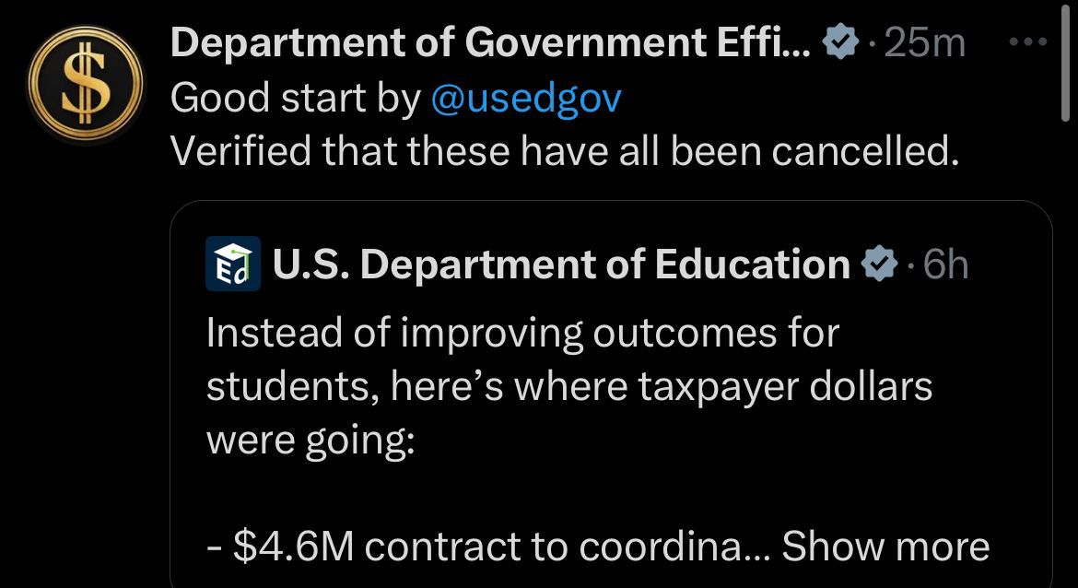Click the verified badge beside Department of Government Effi...
The height and width of the screenshot is (588, 1078).
tap(840, 43)
